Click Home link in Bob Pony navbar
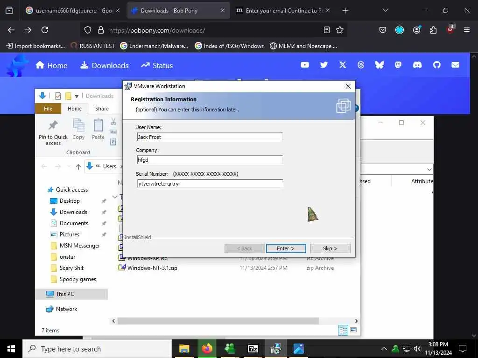This screenshot has width=478, height=358. pos(51,65)
